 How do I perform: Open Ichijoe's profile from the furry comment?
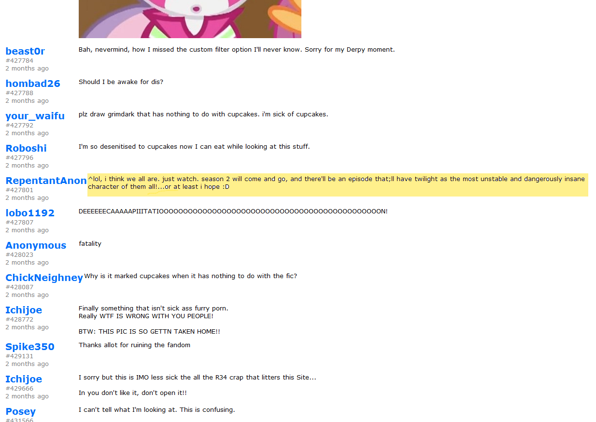pos(24,310)
